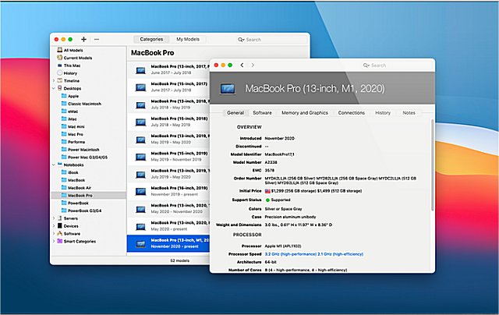
Task: Open Memory and Graphics tab
Action: tap(305, 112)
